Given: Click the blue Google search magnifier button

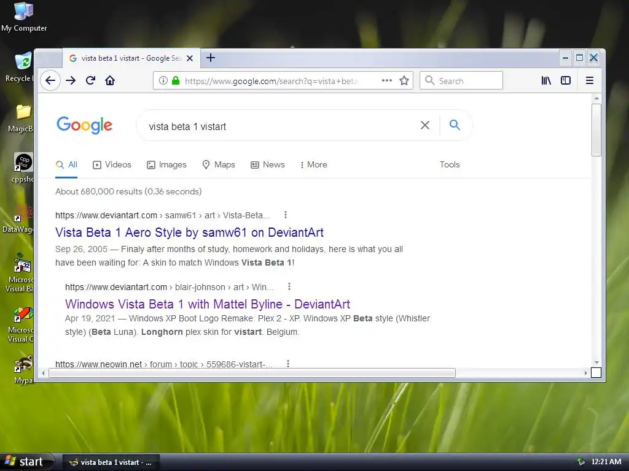Looking at the screenshot, I should coord(455,125).
